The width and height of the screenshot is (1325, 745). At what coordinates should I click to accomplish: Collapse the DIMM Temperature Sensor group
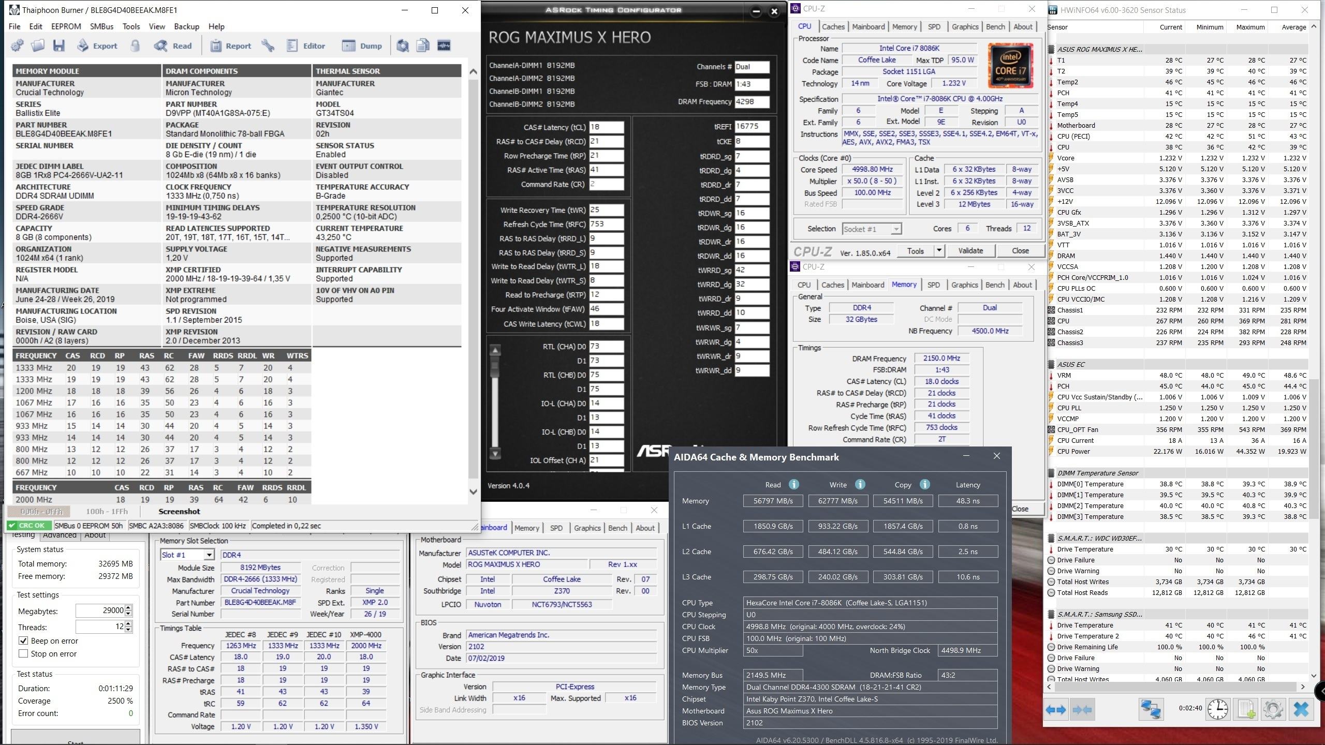tap(1051, 473)
